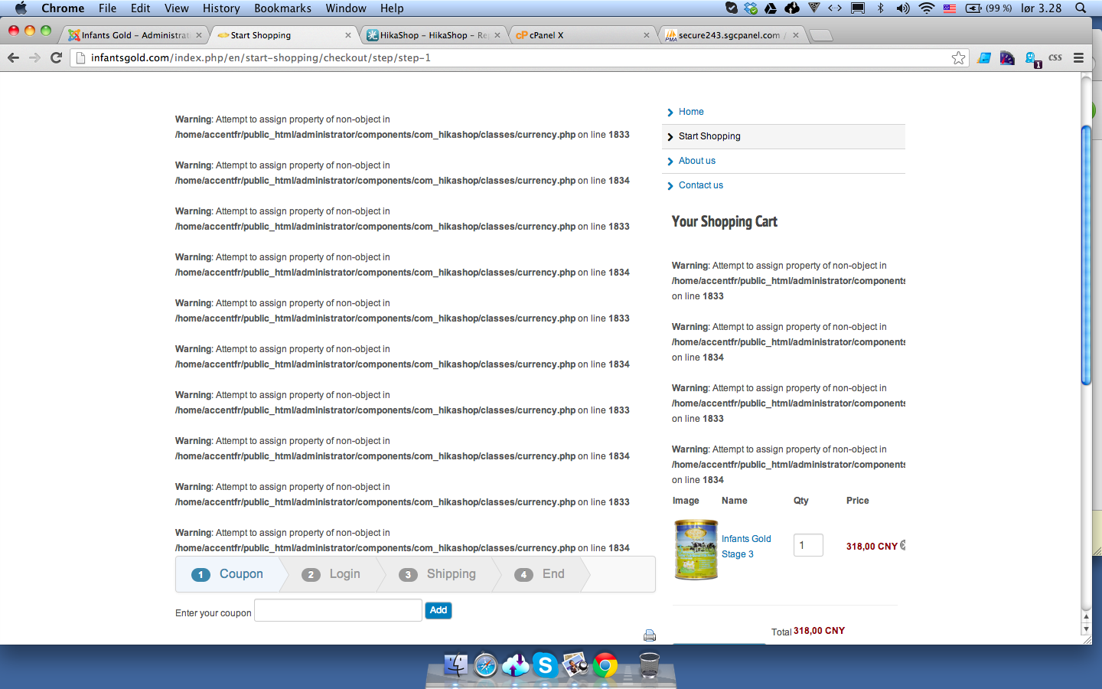Open the Chrome hamburger menu
The image size is (1102, 689).
pos(1078,57)
